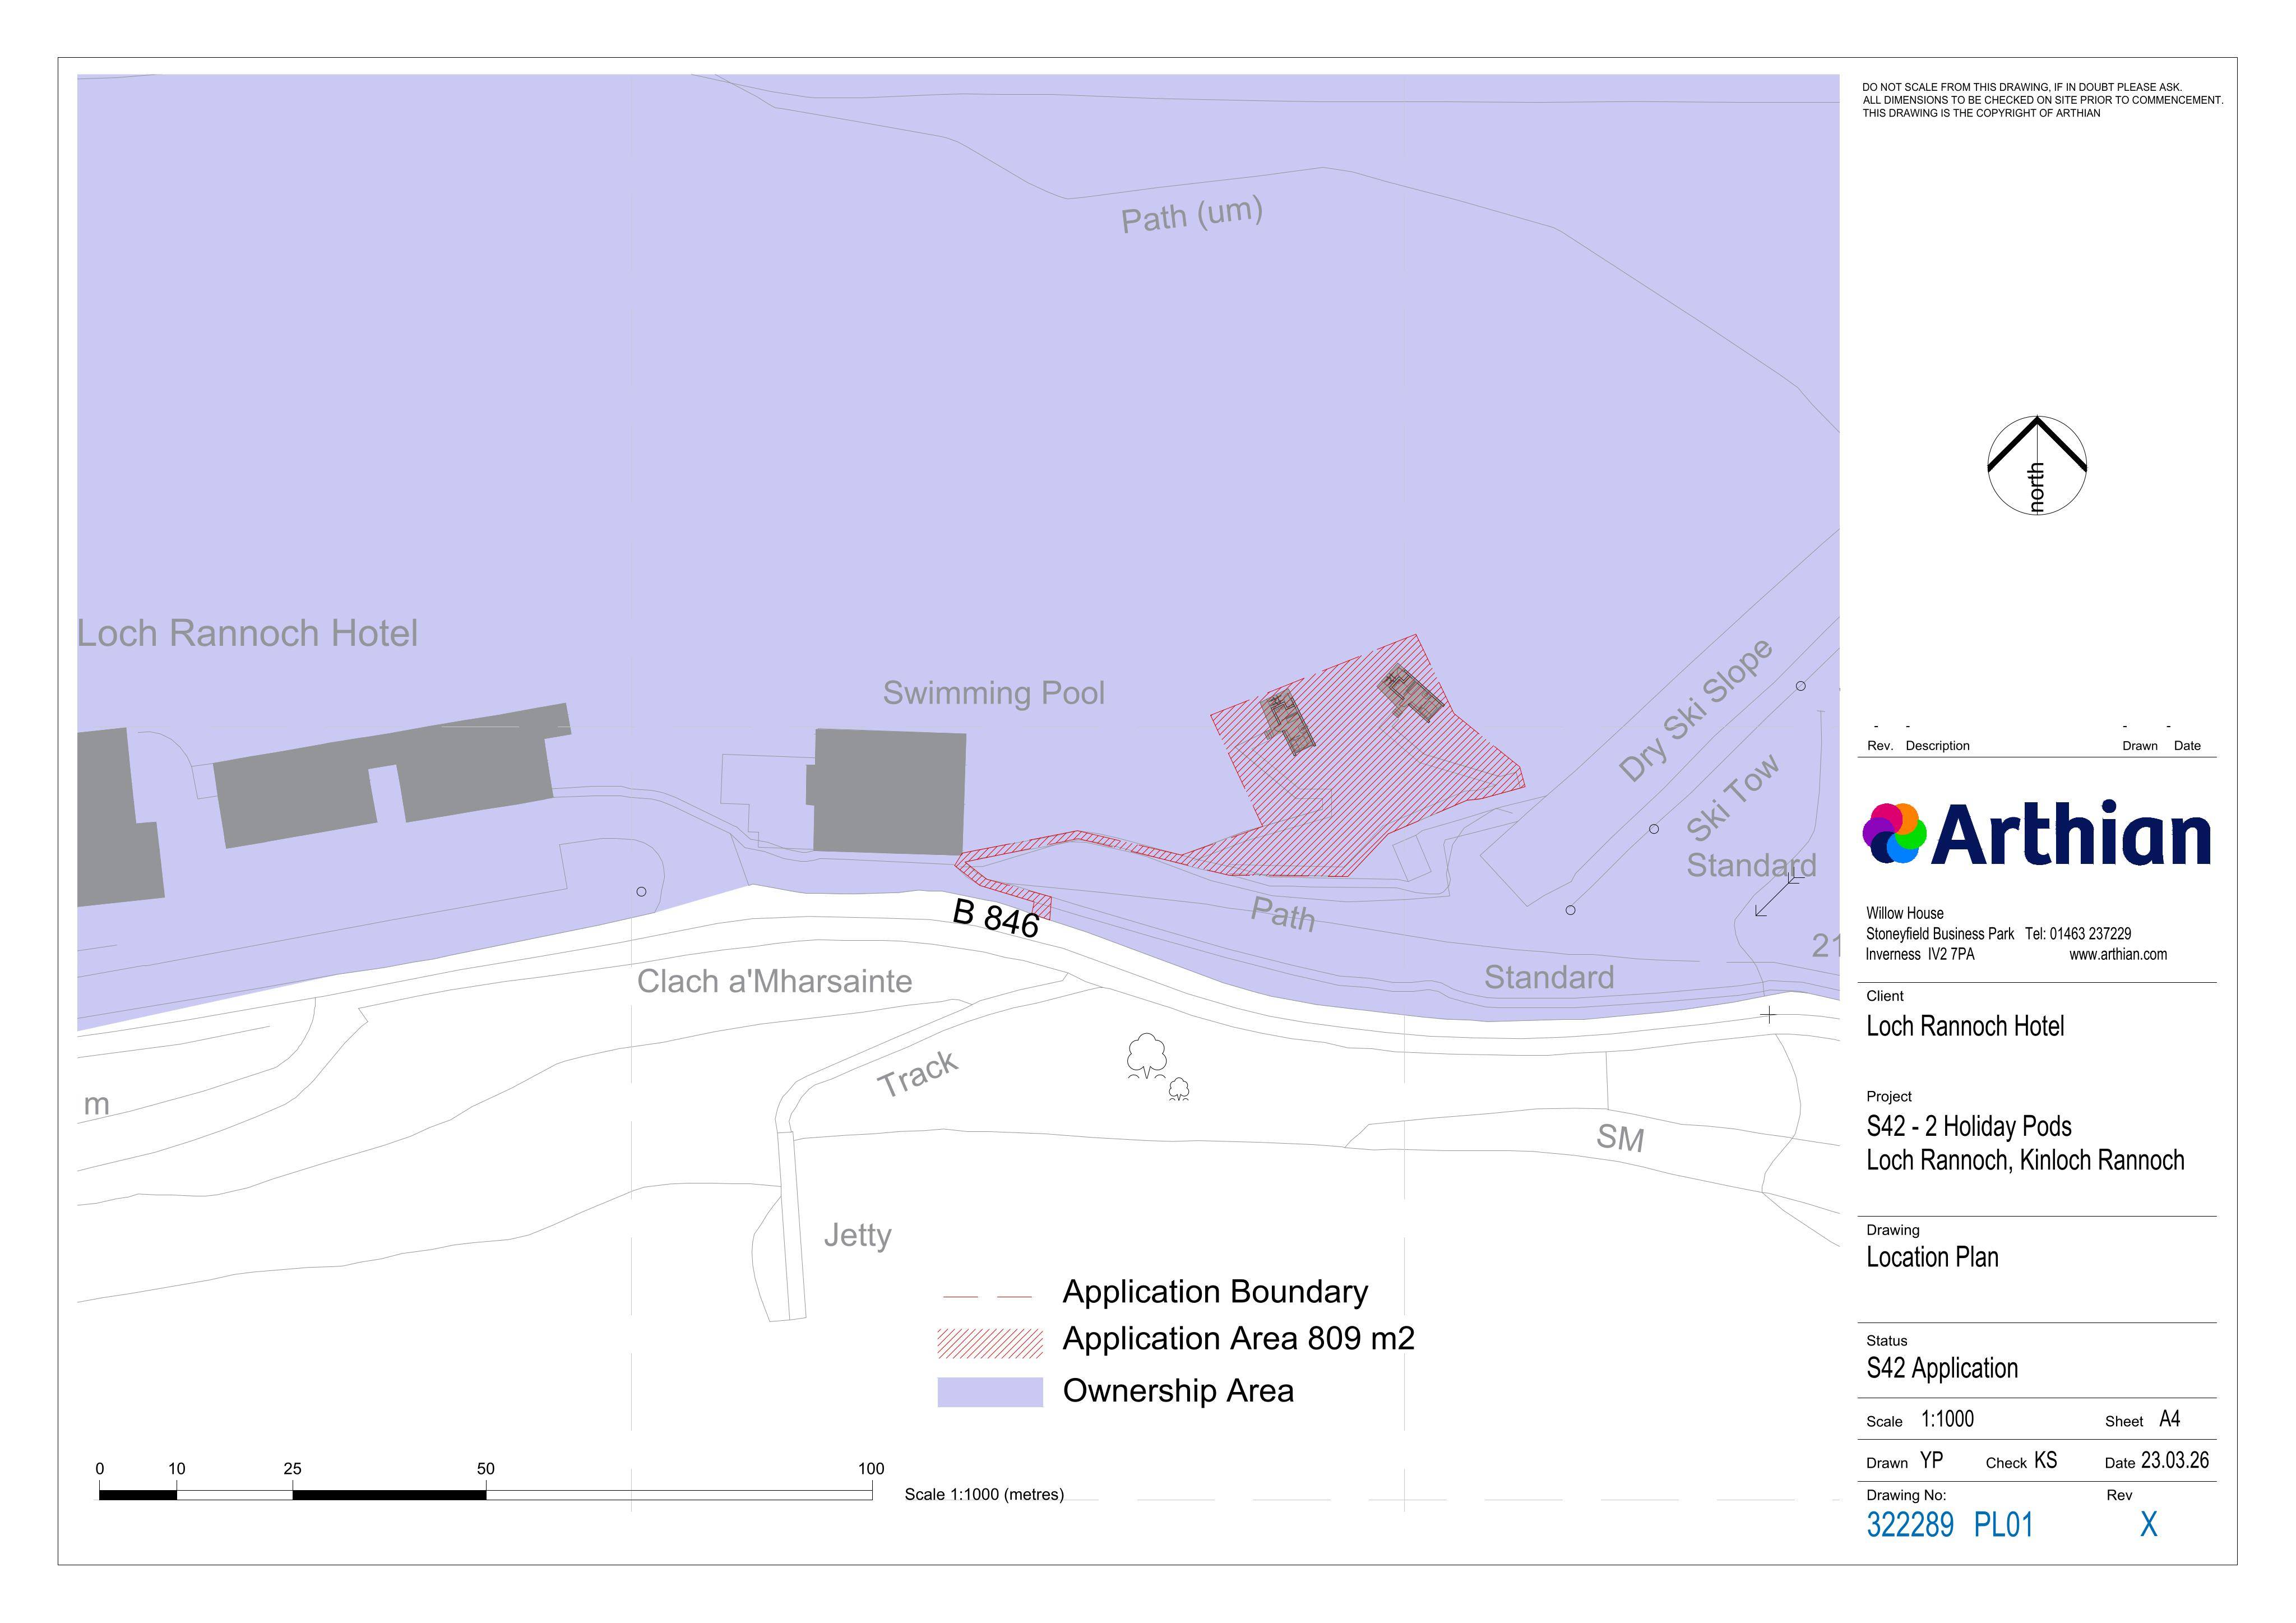Click the 'Path' label by the road

click(1283, 914)
